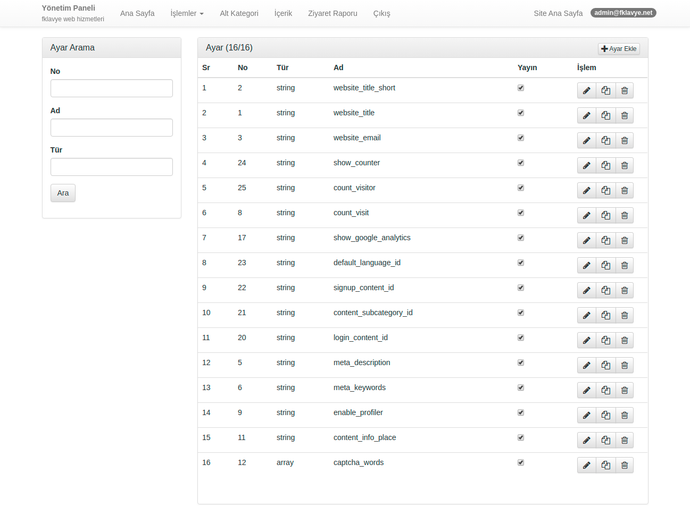
Task: Open Site Ana Sayfa link
Action: click(x=558, y=13)
